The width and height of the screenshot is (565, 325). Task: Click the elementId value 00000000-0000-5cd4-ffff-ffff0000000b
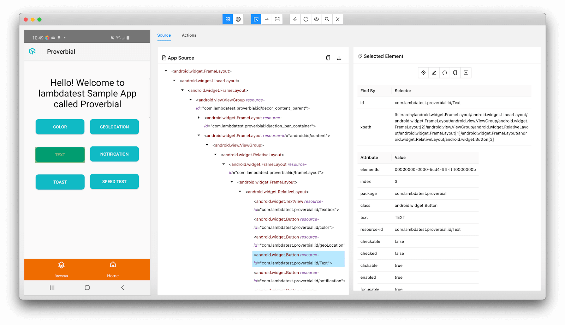pos(435,169)
